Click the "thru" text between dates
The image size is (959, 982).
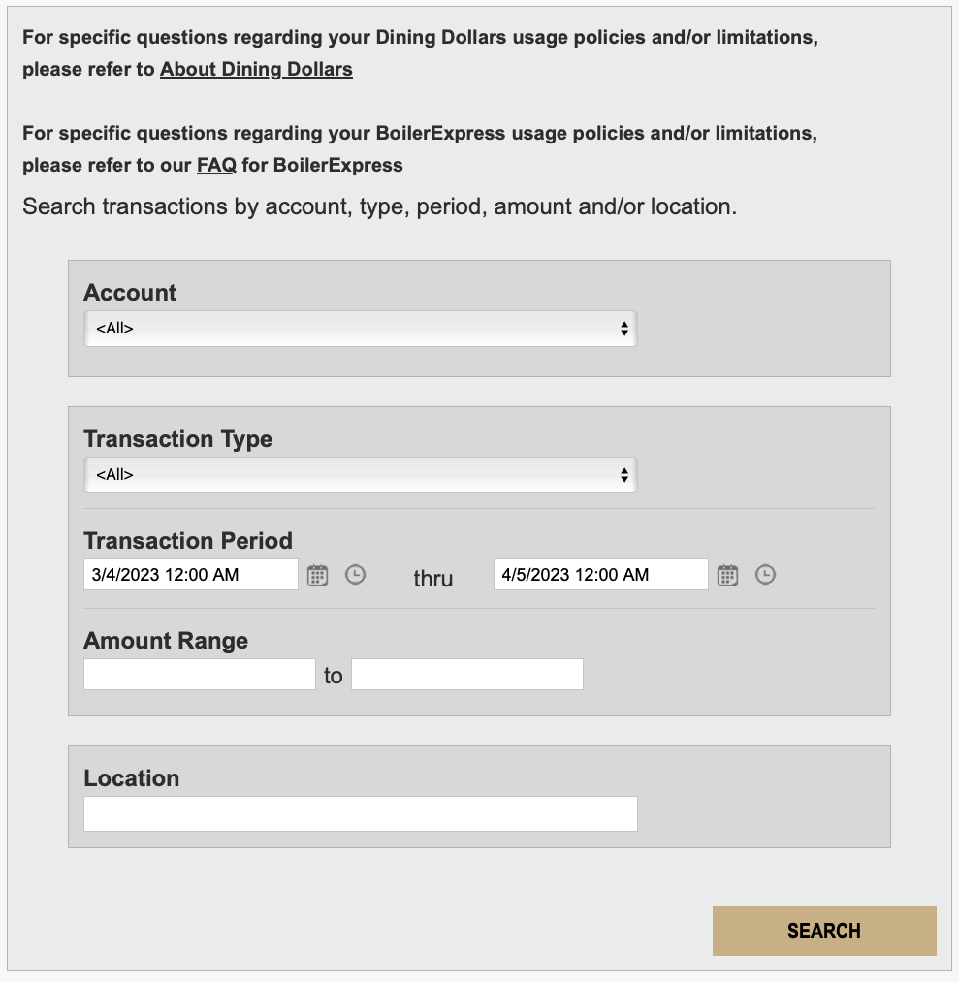[x=432, y=579]
